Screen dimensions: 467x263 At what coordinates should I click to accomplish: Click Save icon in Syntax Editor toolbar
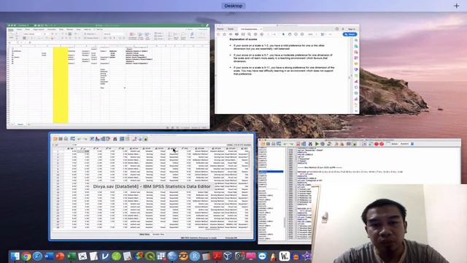268,144
